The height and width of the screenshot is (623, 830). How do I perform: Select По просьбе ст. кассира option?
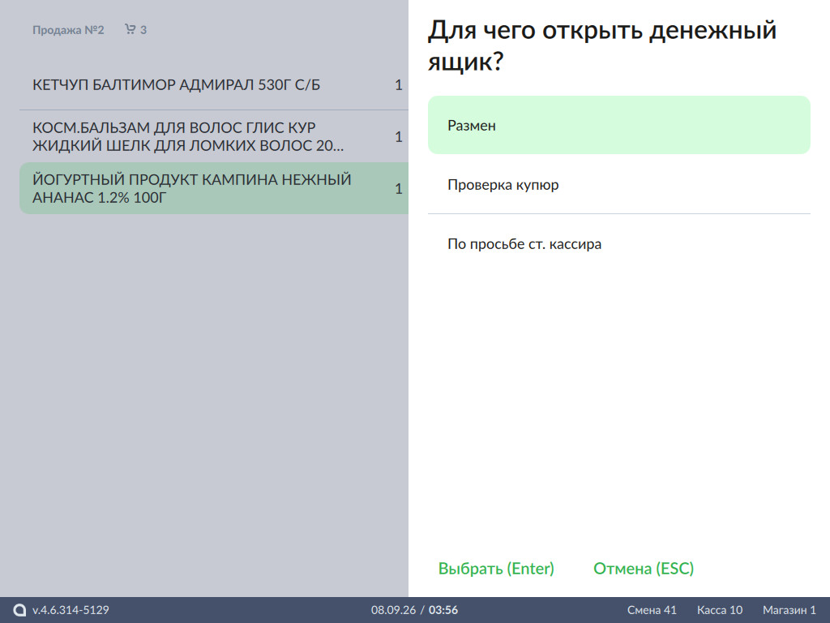618,243
